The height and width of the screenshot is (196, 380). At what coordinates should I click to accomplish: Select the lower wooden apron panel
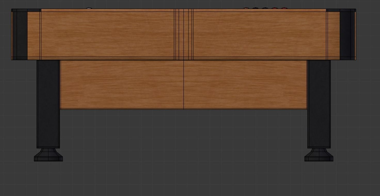(184, 85)
